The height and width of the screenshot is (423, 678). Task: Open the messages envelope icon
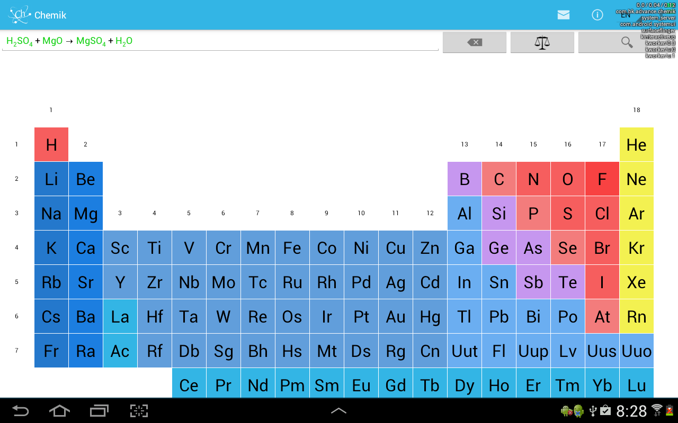point(563,15)
